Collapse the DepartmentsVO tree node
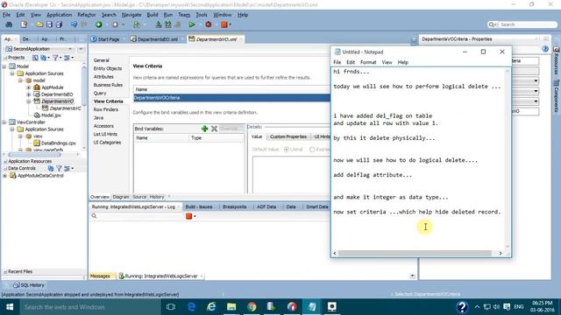Image resolution: width=561 pixels, height=315 pixels. point(29,101)
